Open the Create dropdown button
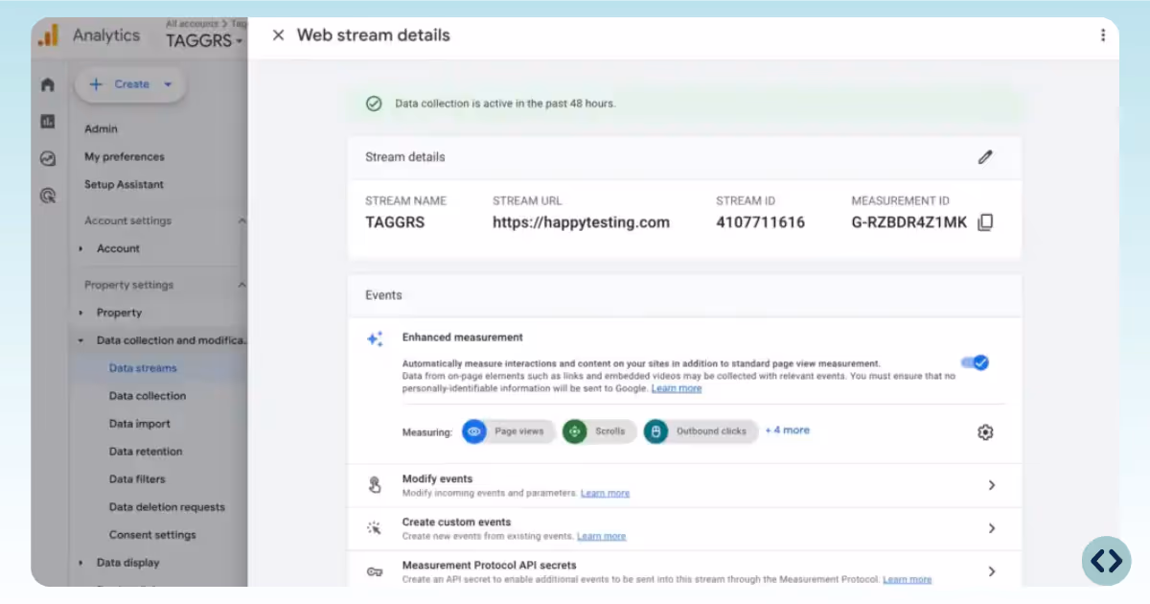This screenshot has width=1150, height=604. [130, 84]
